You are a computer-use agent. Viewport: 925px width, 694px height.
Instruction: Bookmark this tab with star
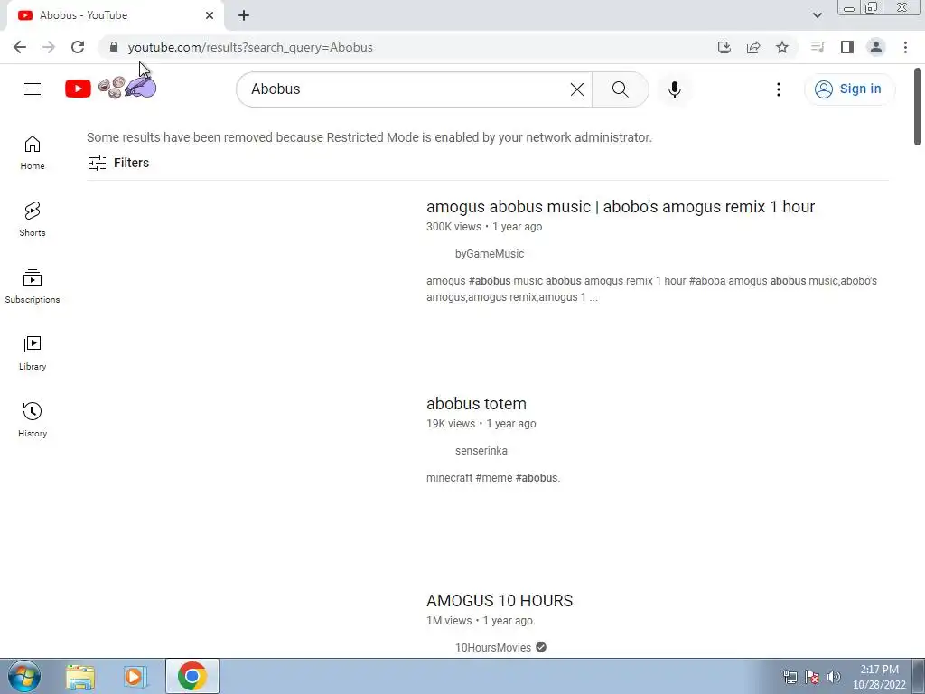pos(782,47)
